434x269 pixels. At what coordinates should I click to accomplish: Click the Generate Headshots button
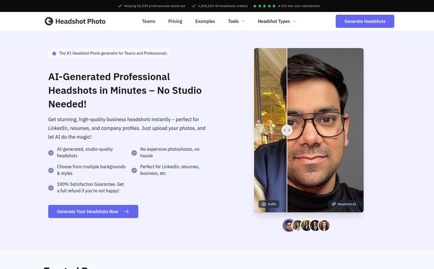365,21
